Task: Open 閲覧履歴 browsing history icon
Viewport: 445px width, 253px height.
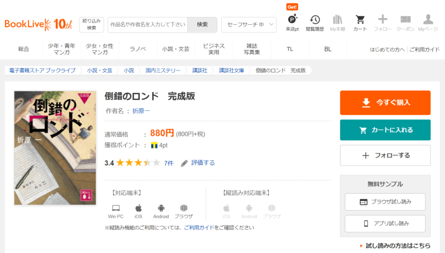Action: tap(315, 23)
